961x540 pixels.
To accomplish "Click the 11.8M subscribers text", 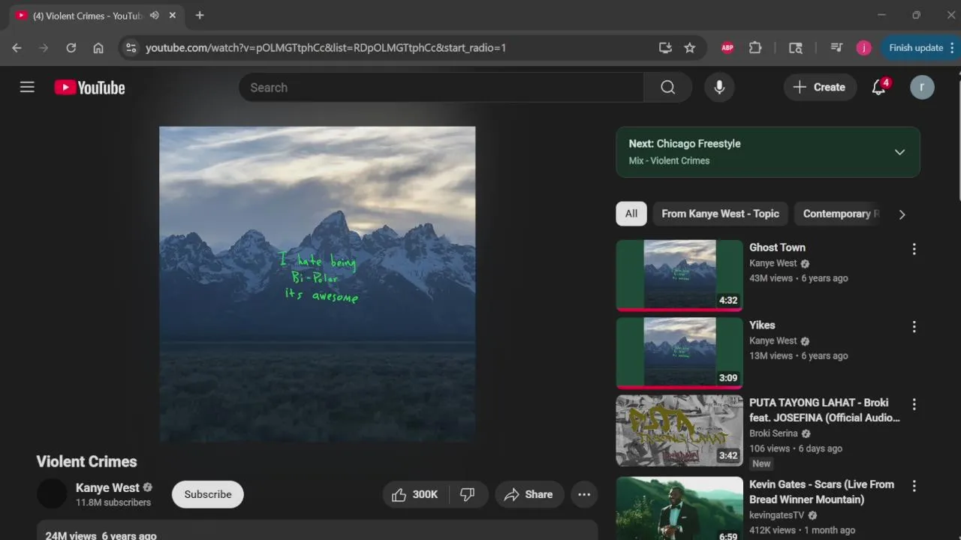I will pyautogui.click(x=113, y=502).
